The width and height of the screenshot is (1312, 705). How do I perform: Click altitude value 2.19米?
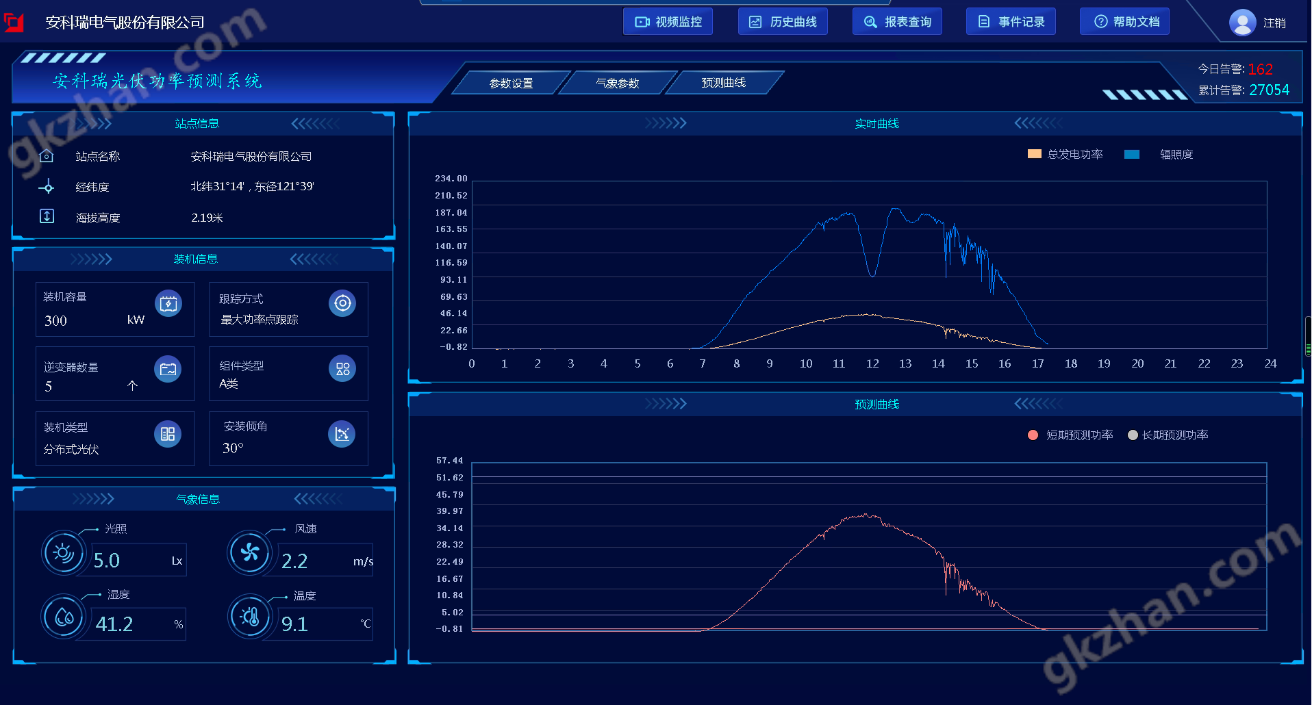pos(207,218)
